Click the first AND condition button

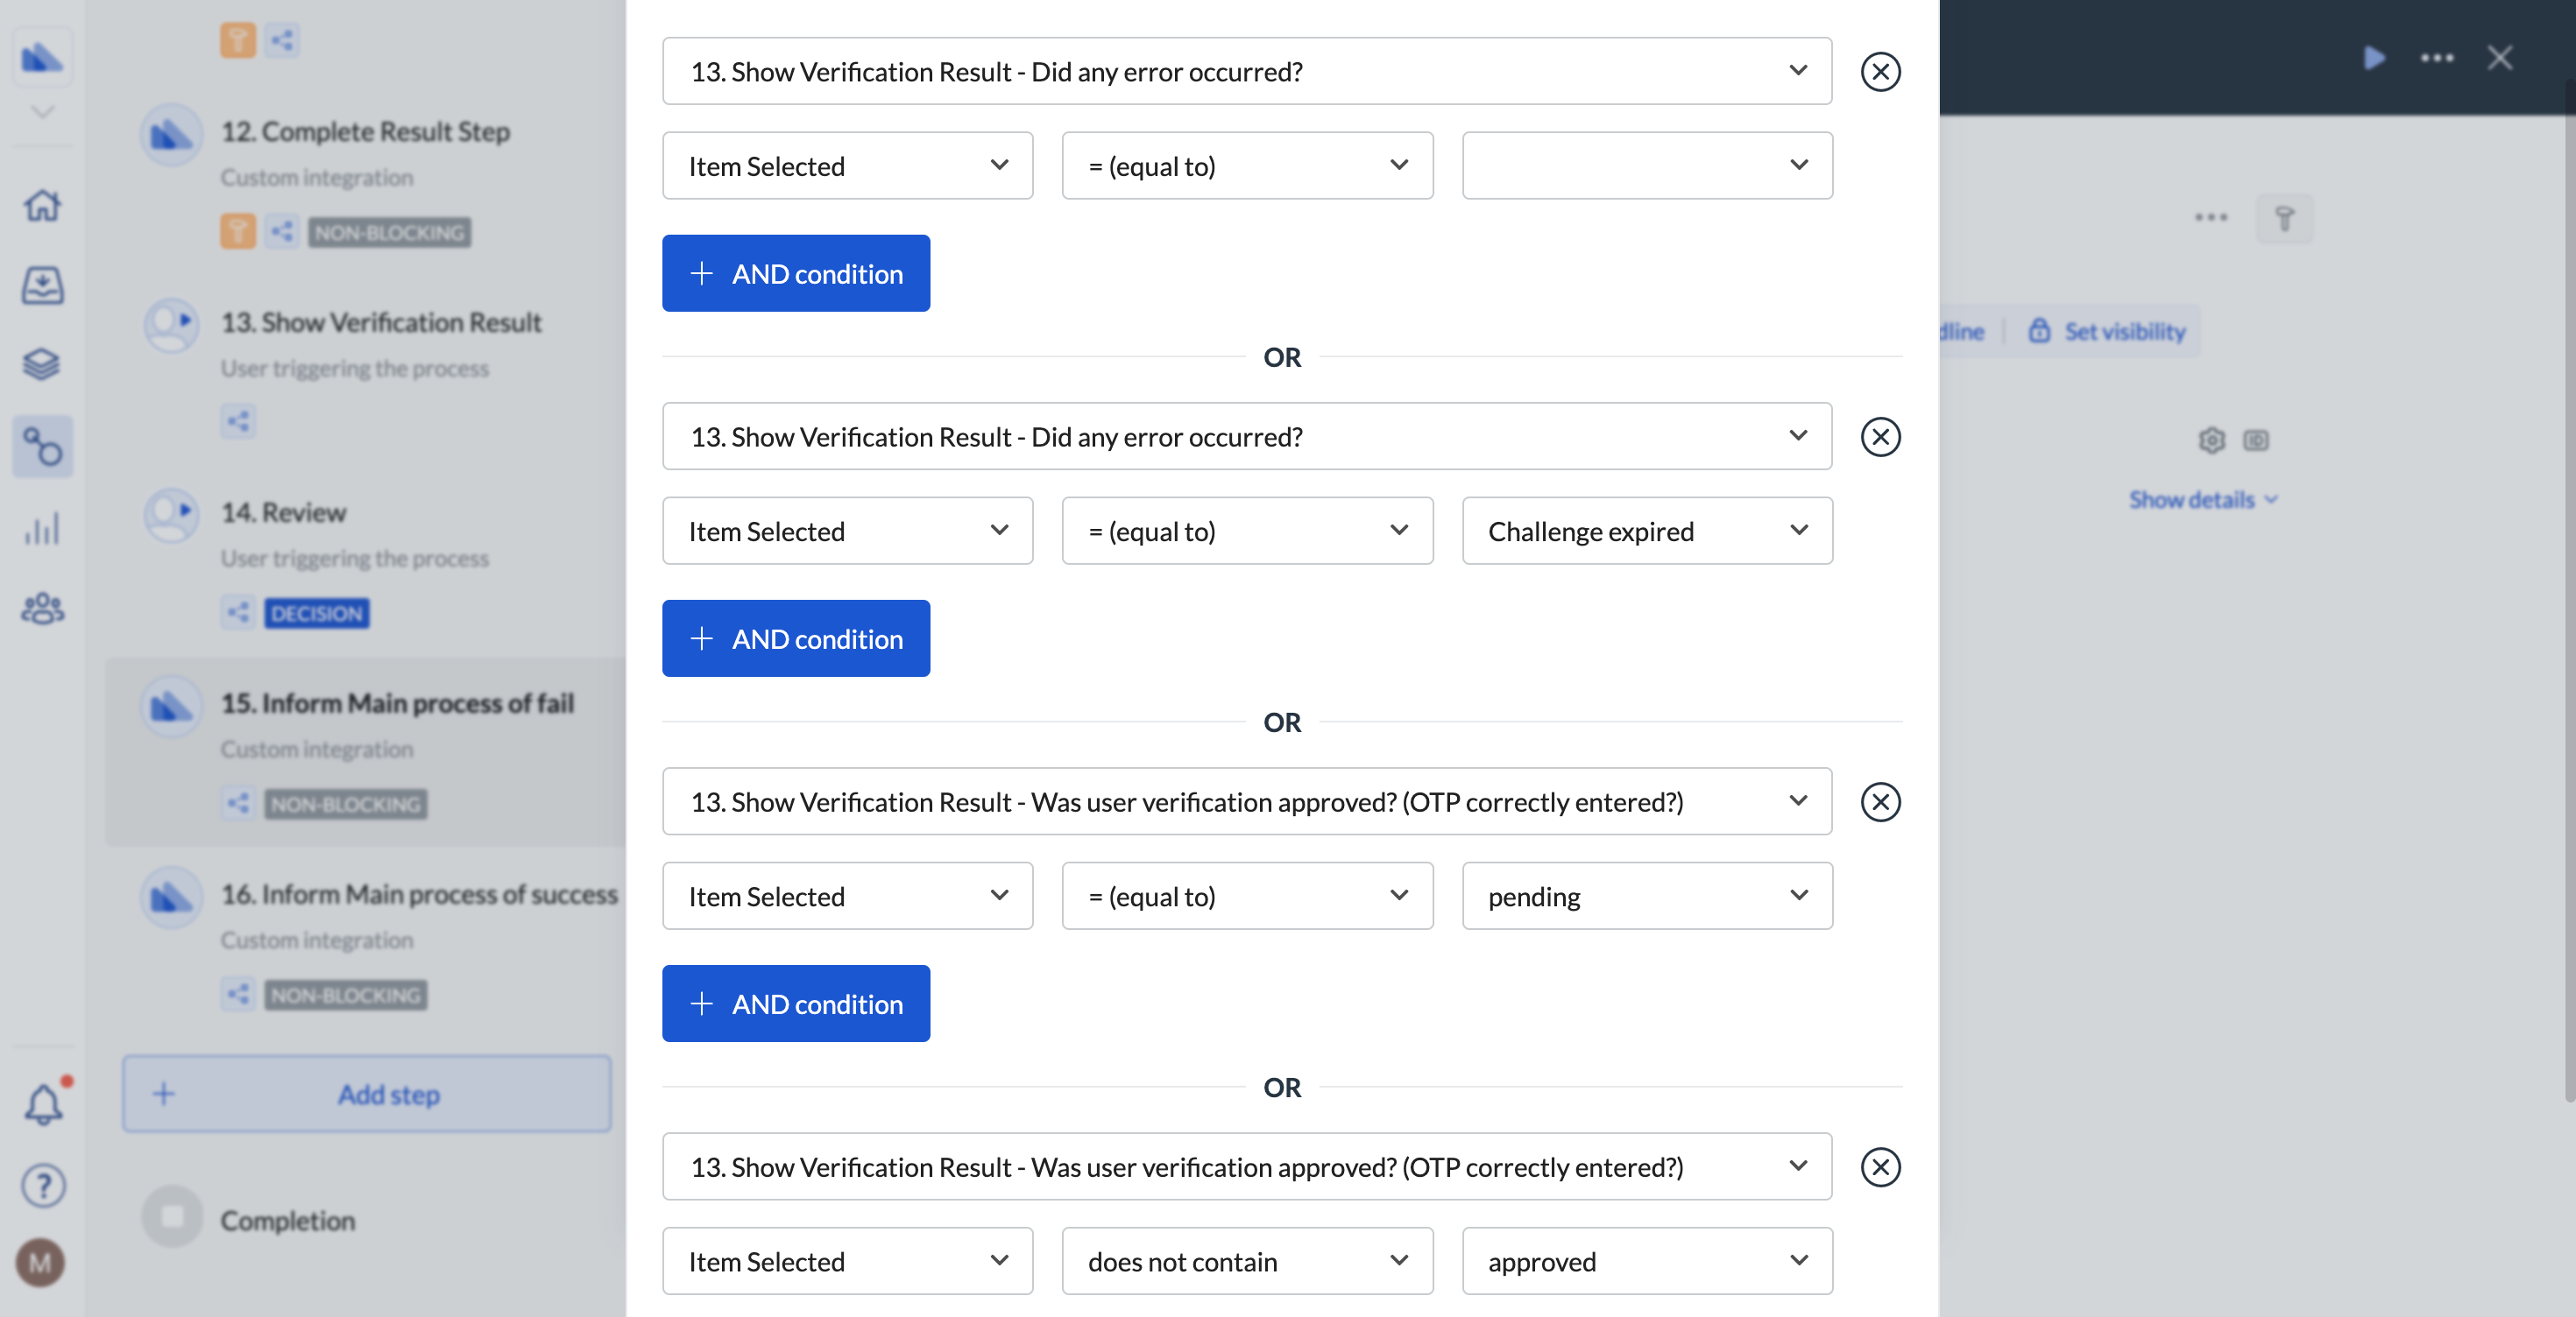click(796, 273)
